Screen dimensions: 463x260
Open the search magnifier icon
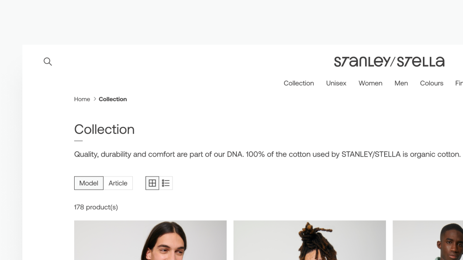48,62
